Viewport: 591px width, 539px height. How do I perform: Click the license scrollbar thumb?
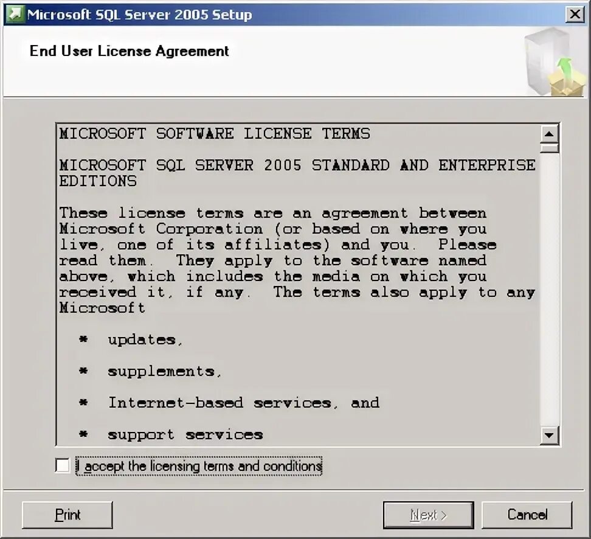pyautogui.click(x=549, y=147)
